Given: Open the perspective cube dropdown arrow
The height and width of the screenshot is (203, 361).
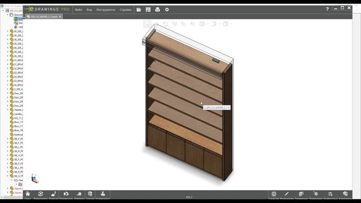Looking at the screenshot, I should (231, 24).
